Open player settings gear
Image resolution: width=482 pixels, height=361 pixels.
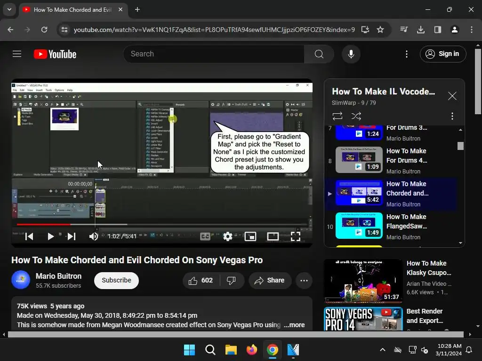tap(227, 236)
